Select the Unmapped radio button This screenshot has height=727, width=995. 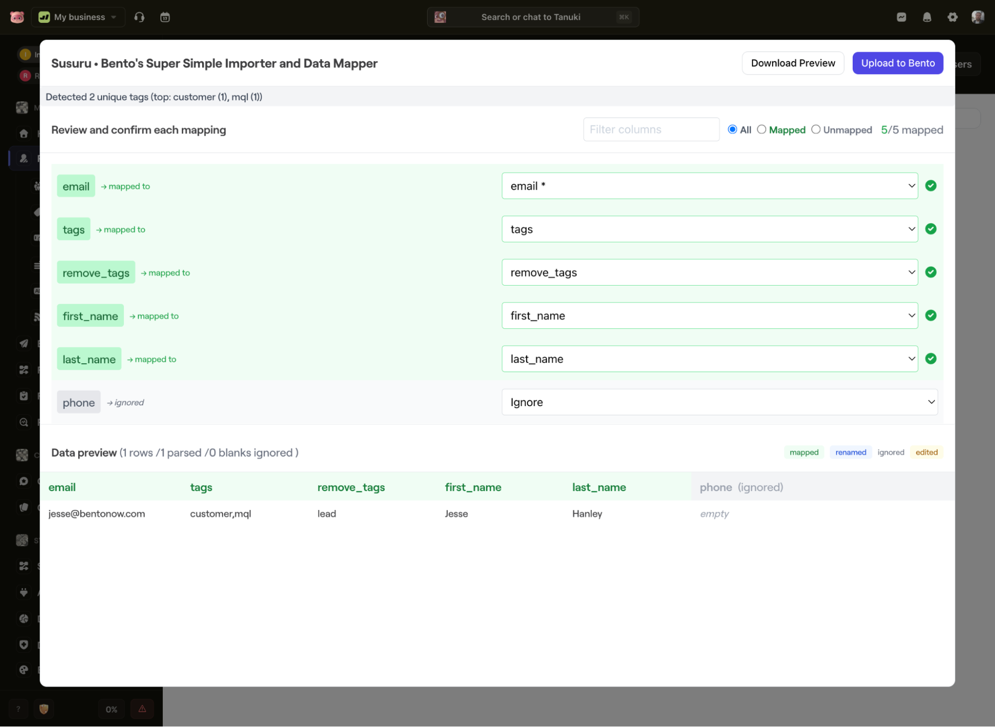[x=816, y=129]
